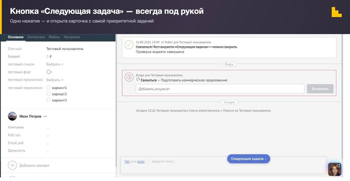Open the chat recipient dropdown arrow
Viewport: 350px width, 181px height.
pyautogui.click(x=149, y=162)
